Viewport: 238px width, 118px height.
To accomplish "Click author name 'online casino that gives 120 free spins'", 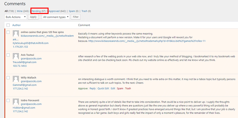I will [x=42, y=32].
